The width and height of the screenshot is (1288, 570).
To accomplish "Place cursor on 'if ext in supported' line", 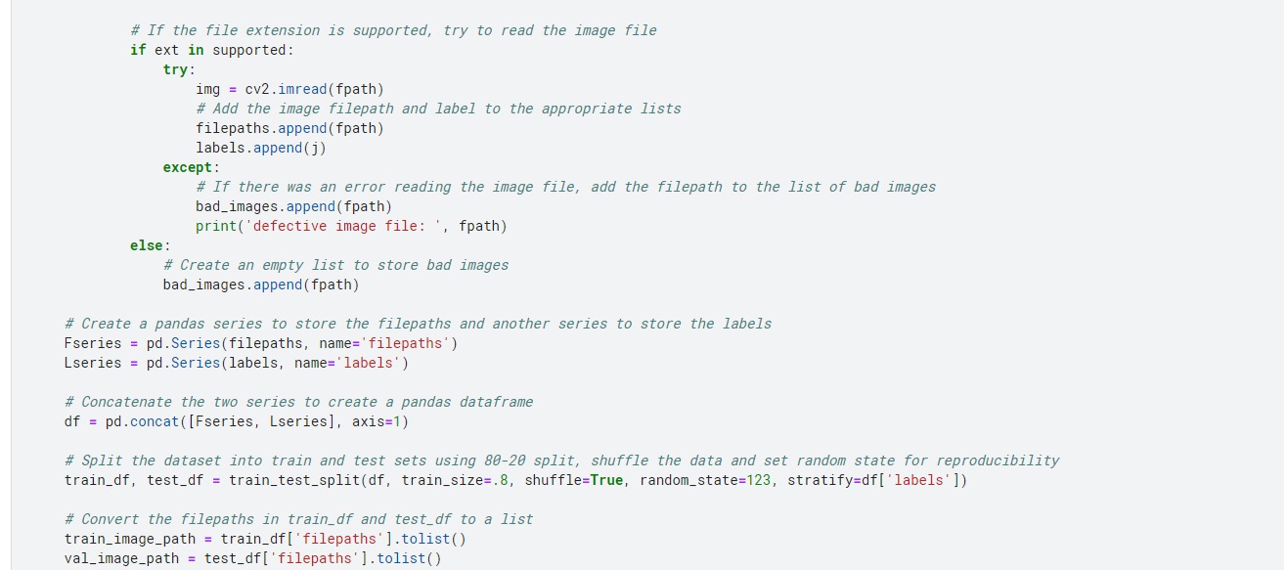I will coord(211,50).
